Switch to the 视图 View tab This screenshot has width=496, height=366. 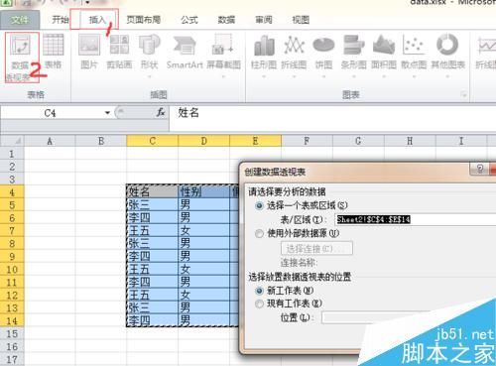(301, 20)
